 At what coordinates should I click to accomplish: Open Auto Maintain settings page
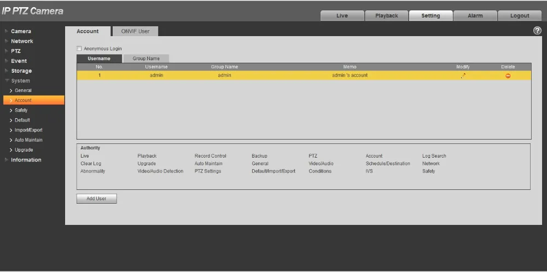[x=28, y=140]
